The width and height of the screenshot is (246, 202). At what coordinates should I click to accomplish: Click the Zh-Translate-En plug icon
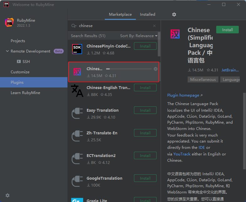(x=77, y=136)
